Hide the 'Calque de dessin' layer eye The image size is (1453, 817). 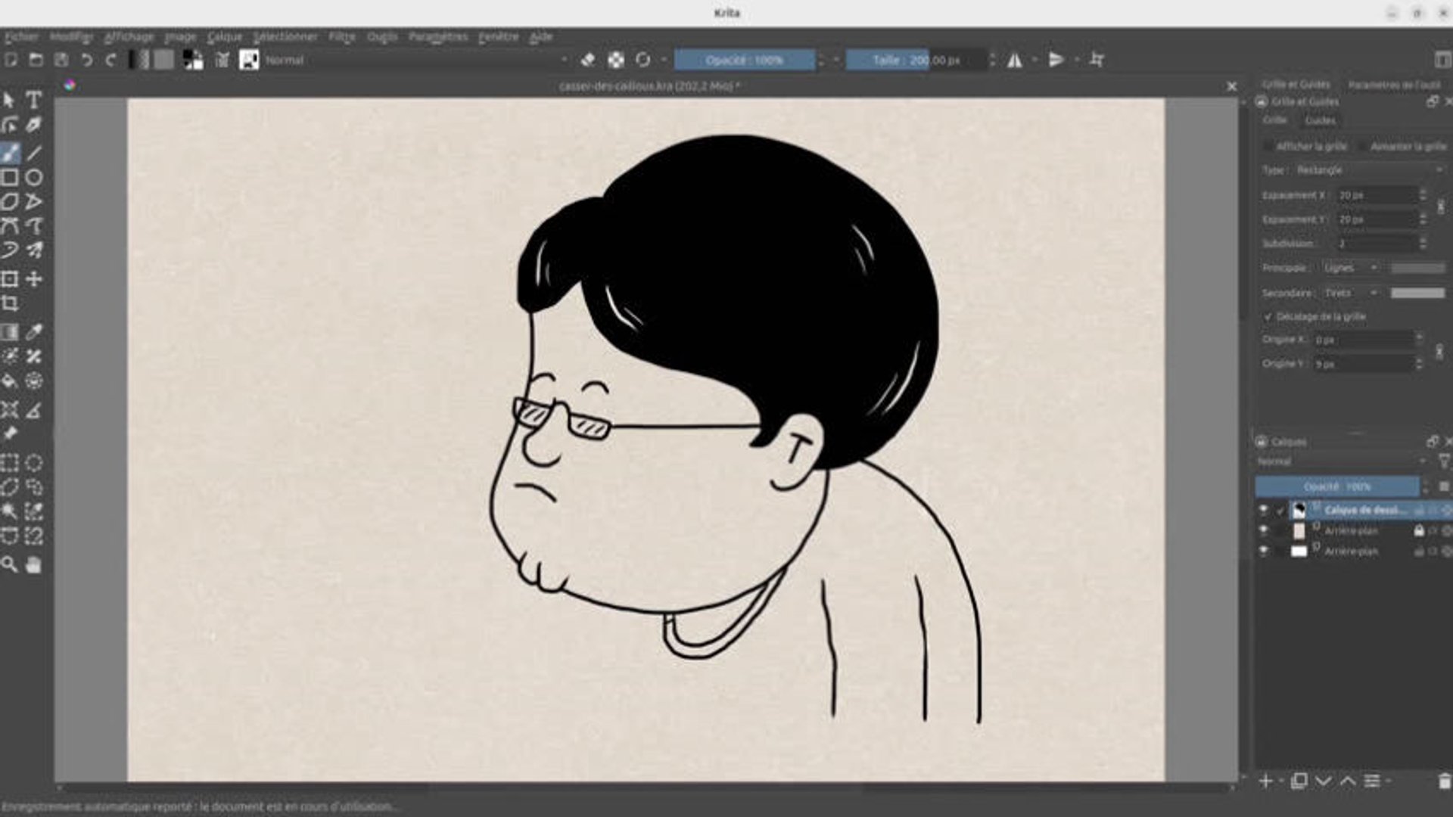(x=1263, y=510)
